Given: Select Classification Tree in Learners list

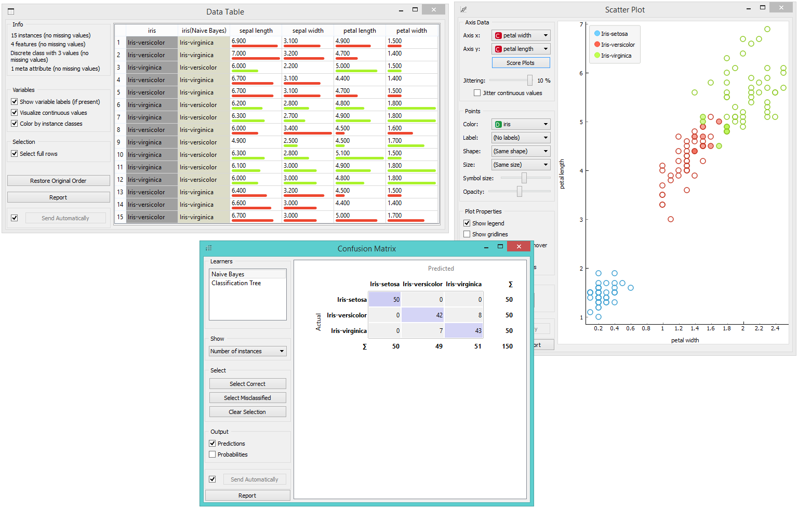Looking at the screenshot, I should pyautogui.click(x=236, y=283).
